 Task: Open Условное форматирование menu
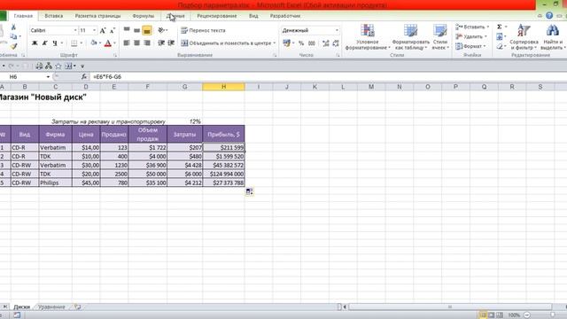point(368,37)
